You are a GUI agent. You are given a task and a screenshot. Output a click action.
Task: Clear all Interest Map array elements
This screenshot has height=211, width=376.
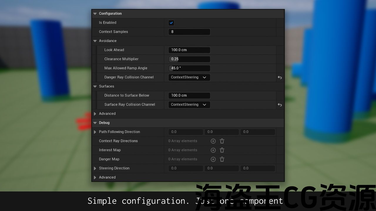222,150
